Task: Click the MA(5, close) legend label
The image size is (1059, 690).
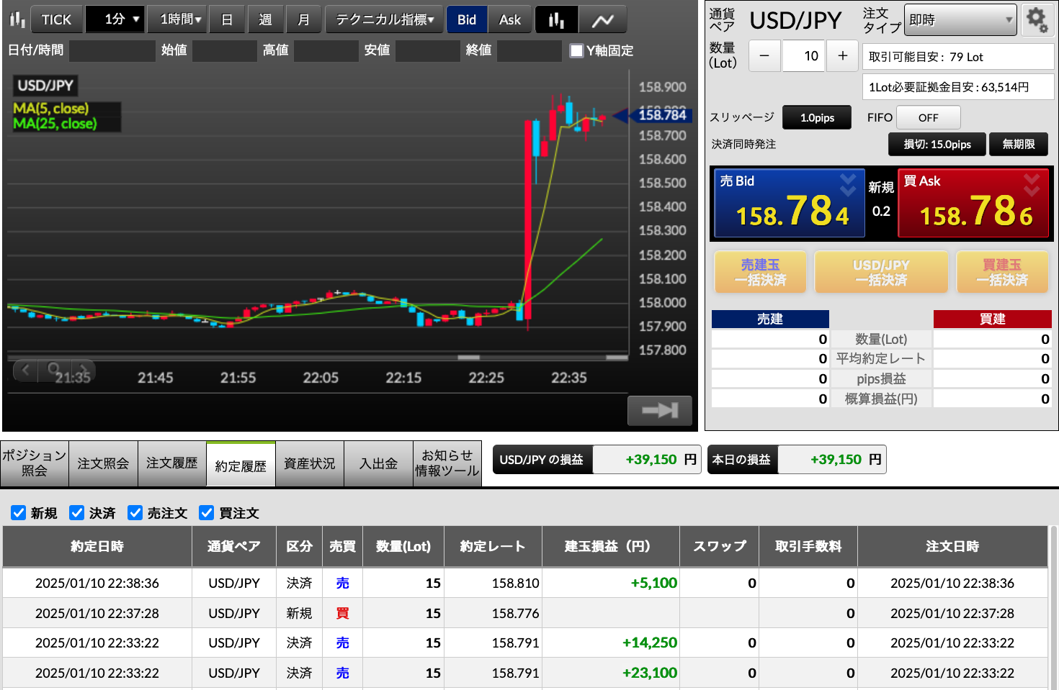Action: pyautogui.click(x=51, y=109)
